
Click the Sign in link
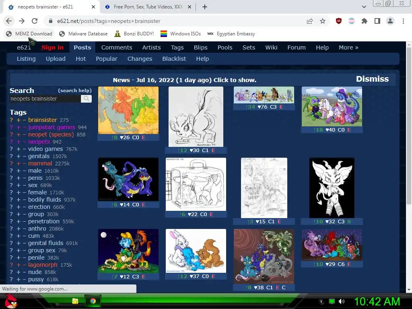tap(52, 47)
